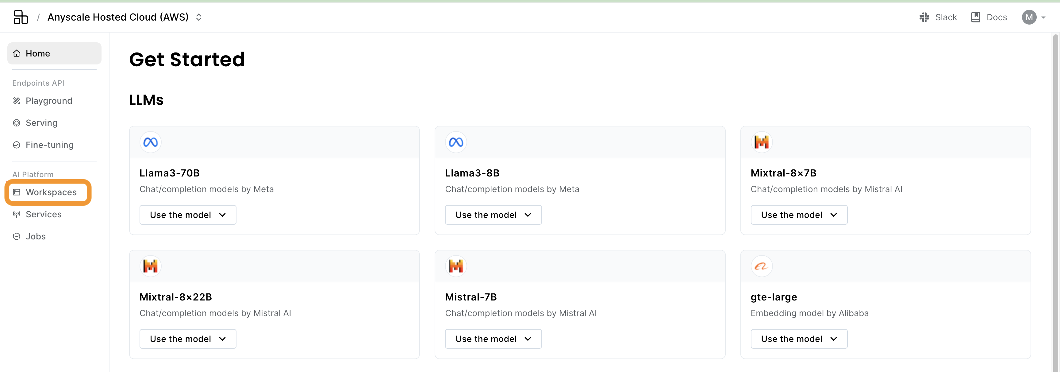Image resolution: width=1060 pixels, height=372 pixels.
Task: Expand the cloud selector switcher
Action: [199, 17]
